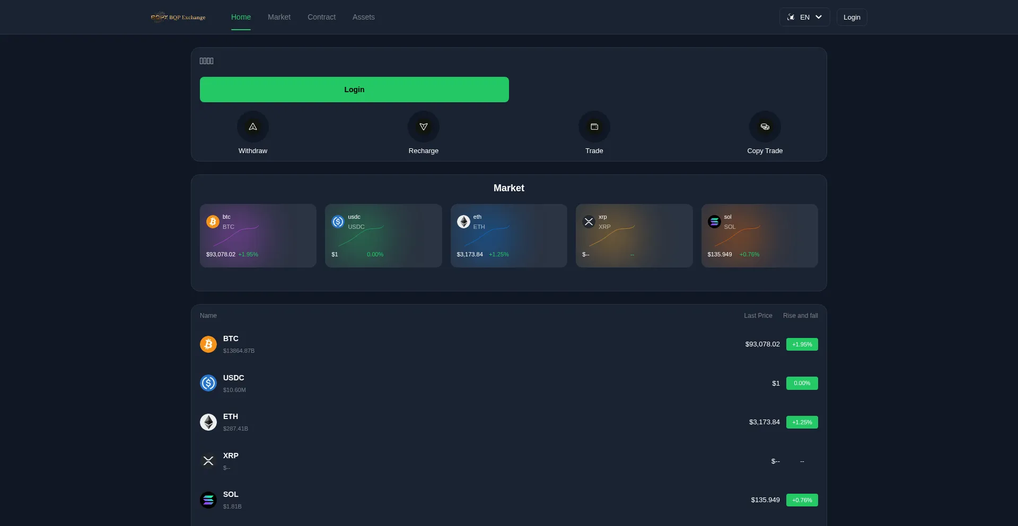Image resolution: width=1018 pixels, height=526 pixels.
Task: Select the eth market card
Action: [x=508, y=236]
